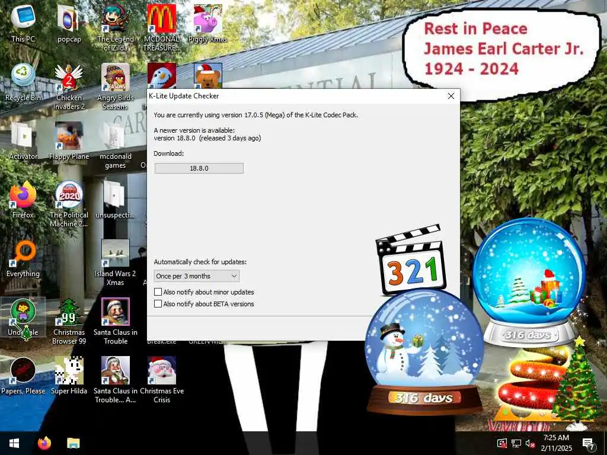Select the MCDONAL TREASURE shortcut icon
Image resolution: width=607 pixels, height=455 pixels.
[161, 28]
